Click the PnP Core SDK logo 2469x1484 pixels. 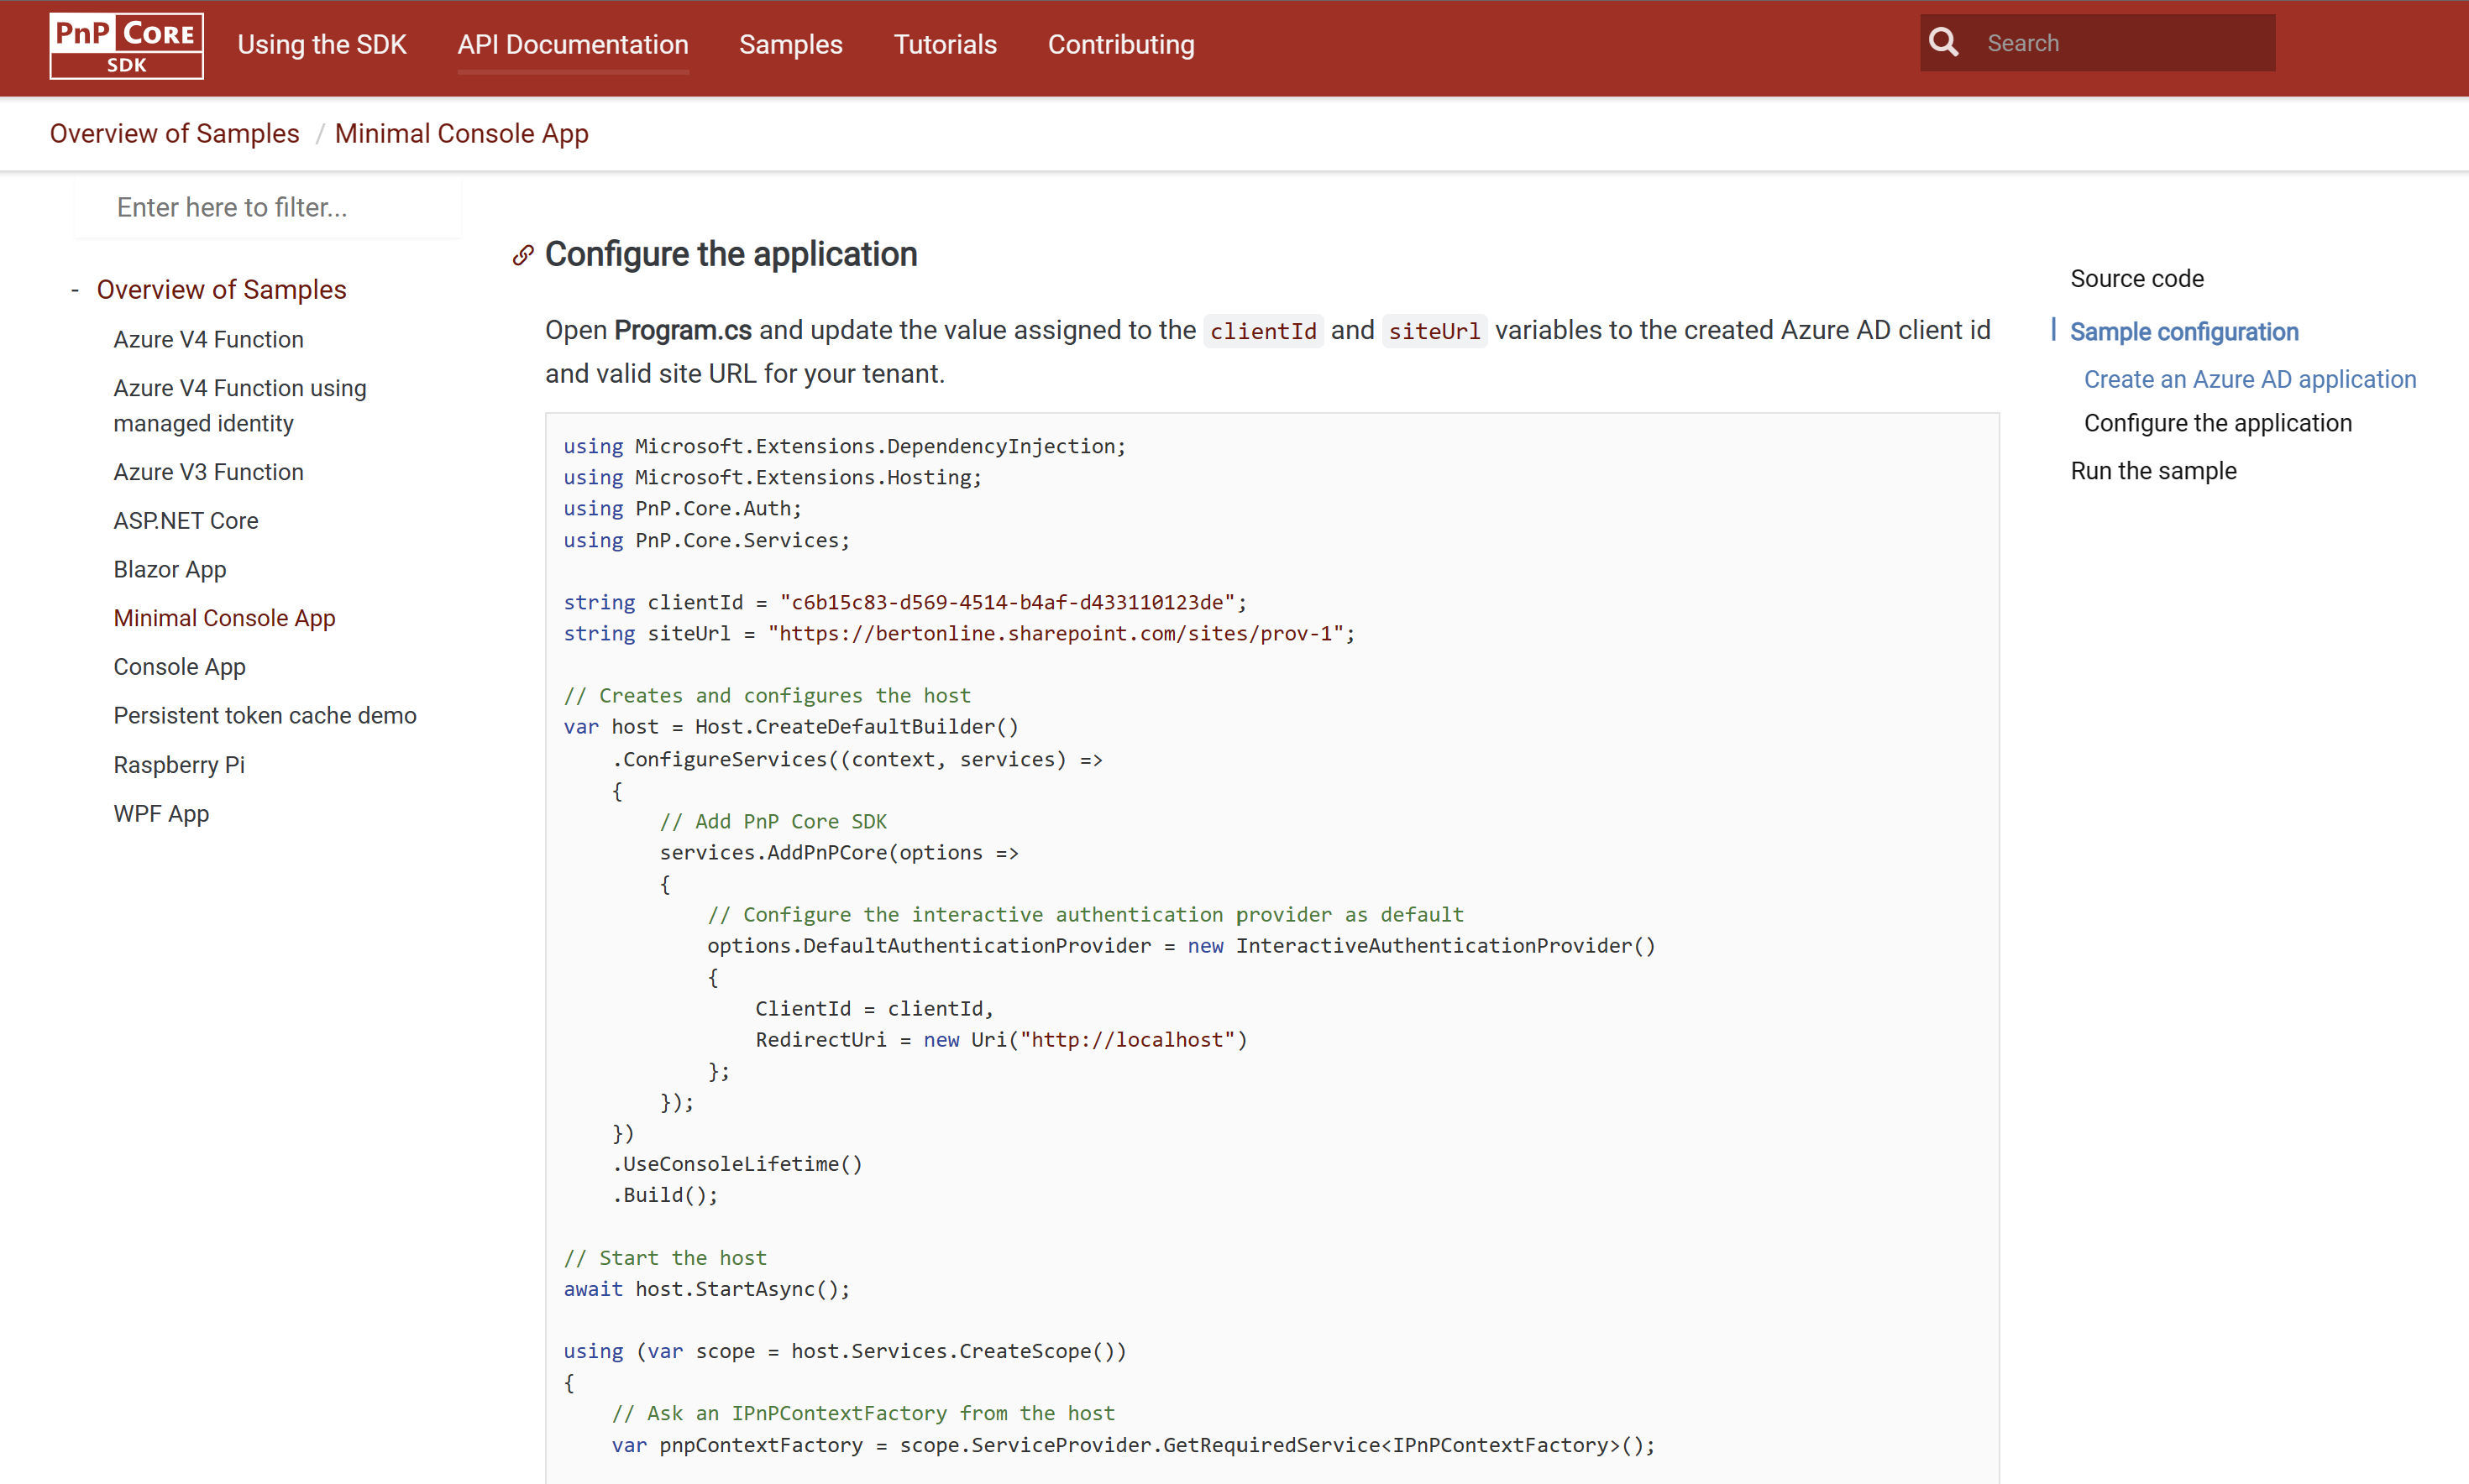point(125,45)
